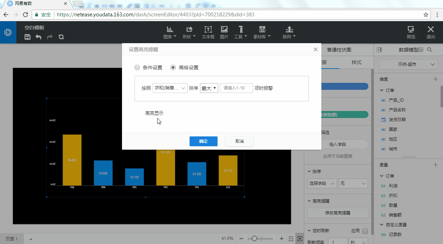The height and width of the screenshot is (244, 443).
Task: Collapse the 订单 group under 度量
Action: point(382,176)
